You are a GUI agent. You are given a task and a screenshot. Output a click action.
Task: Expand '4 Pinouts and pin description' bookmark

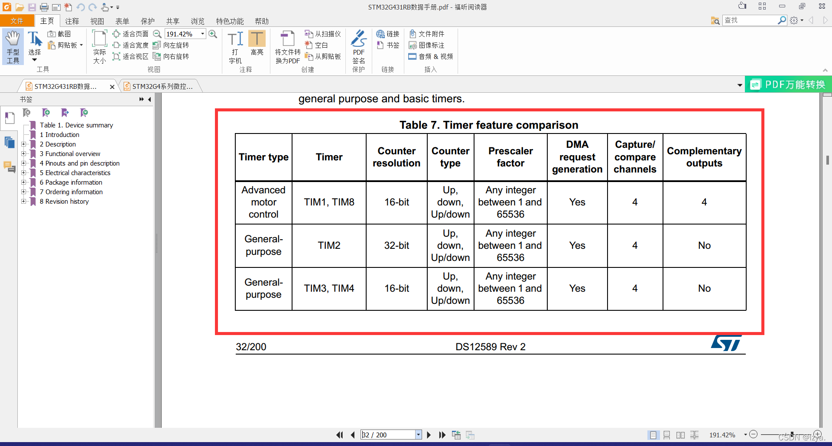coord(24,163)
